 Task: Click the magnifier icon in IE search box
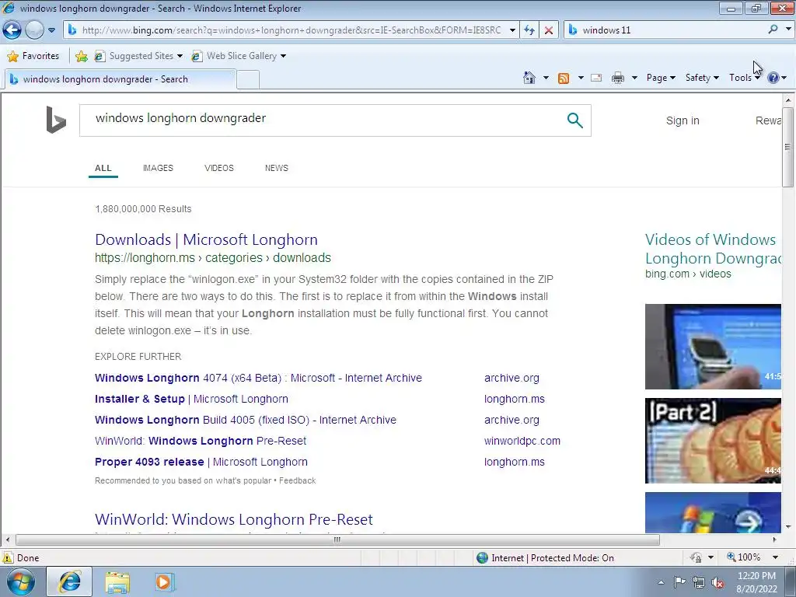coord(773,30)
